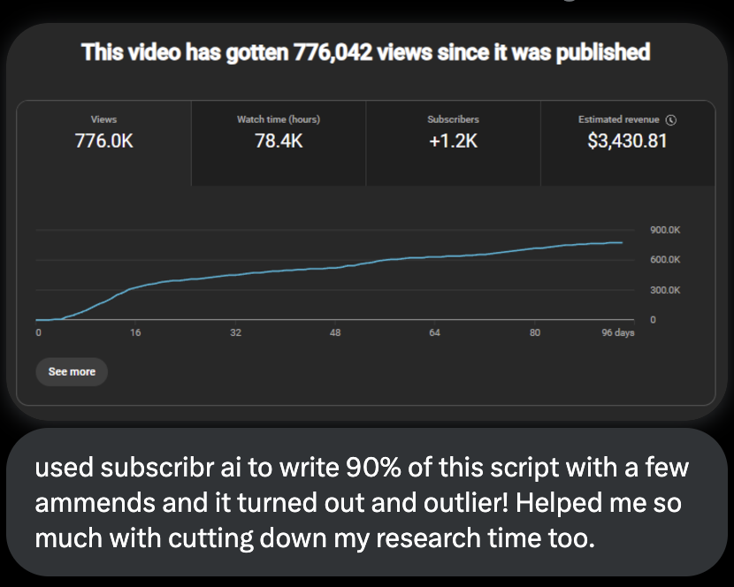Viewport: 734px width, 587px height.
Task: Click the clock icon beside Estimated revenue
Action: pyautogui.click(x=671, y=119)
